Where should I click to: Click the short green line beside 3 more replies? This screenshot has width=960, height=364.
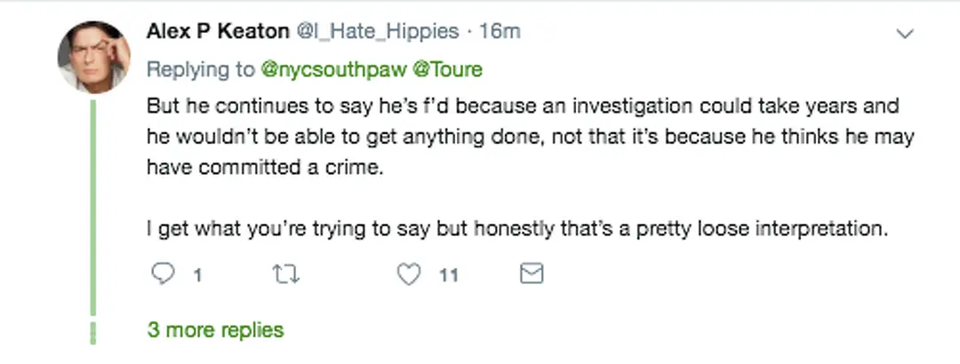[x=93, y=332]
